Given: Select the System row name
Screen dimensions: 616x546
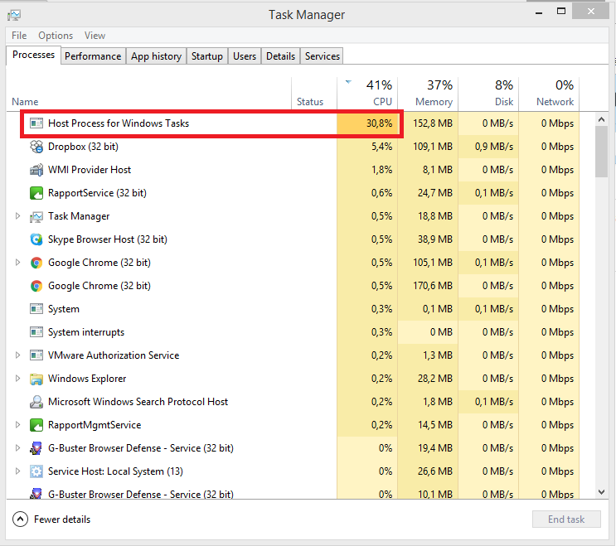Looking at the screenshot, I should 64,309.
